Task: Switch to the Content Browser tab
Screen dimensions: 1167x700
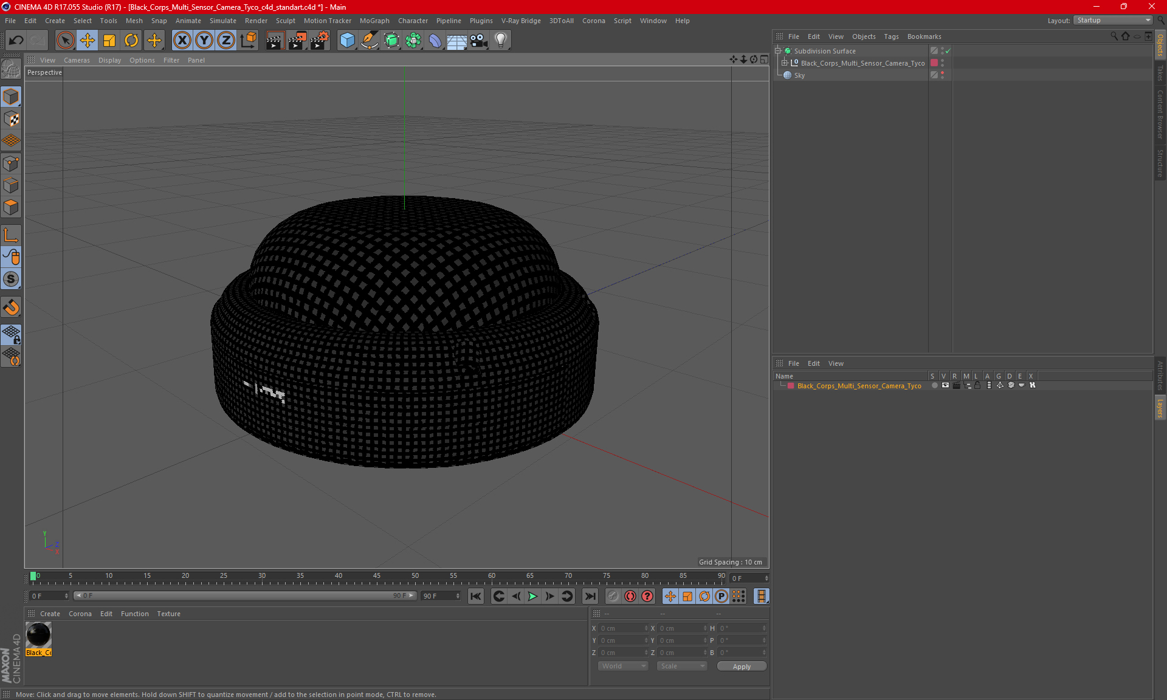Action: tap(1160, 114)
